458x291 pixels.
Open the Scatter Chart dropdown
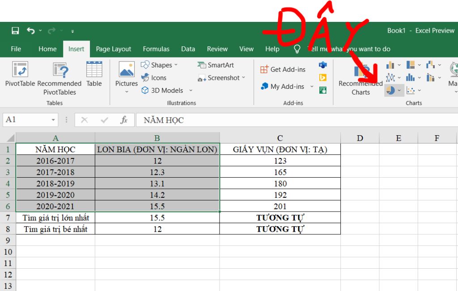click(x=419, y=91)
